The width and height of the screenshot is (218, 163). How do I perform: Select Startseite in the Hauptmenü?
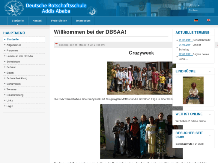24,39
